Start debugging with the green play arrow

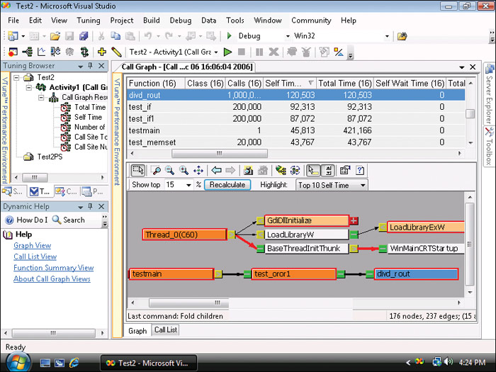230,36
